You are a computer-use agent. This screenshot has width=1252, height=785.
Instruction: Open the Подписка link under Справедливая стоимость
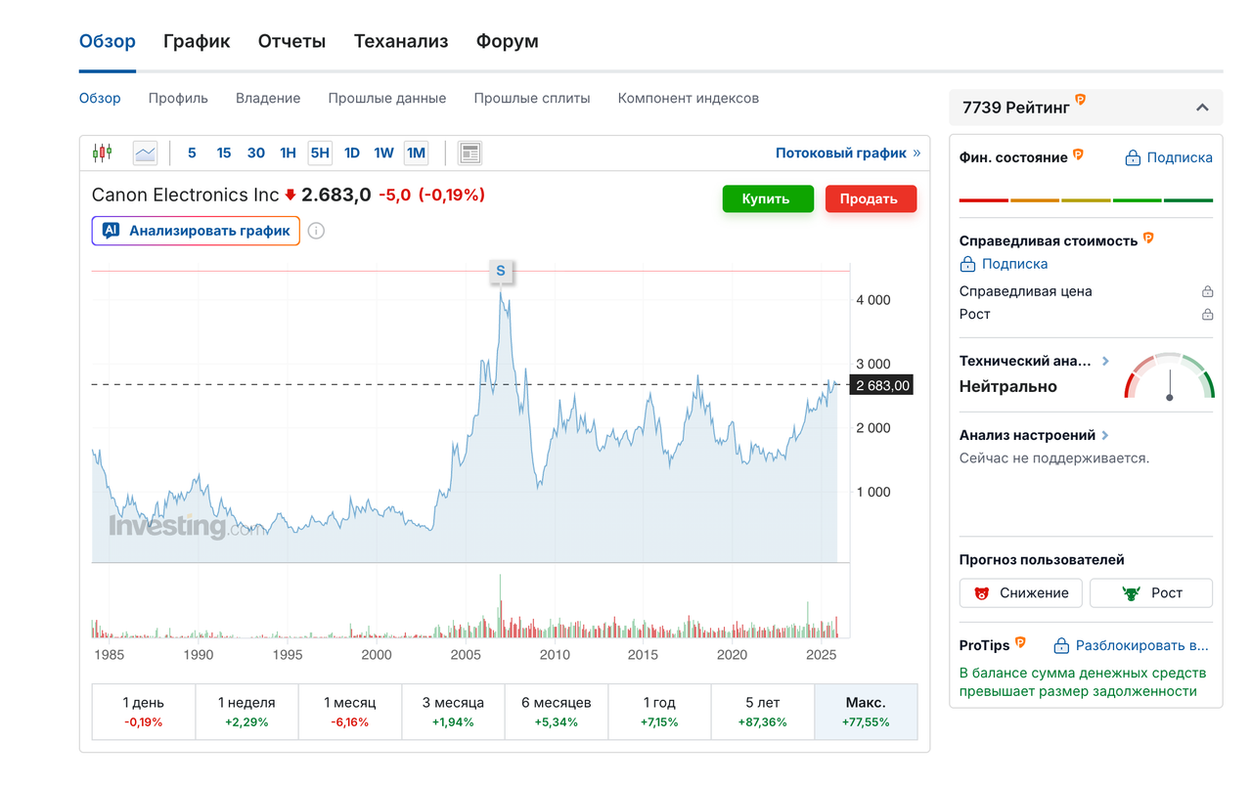(x=1014, y=264)
